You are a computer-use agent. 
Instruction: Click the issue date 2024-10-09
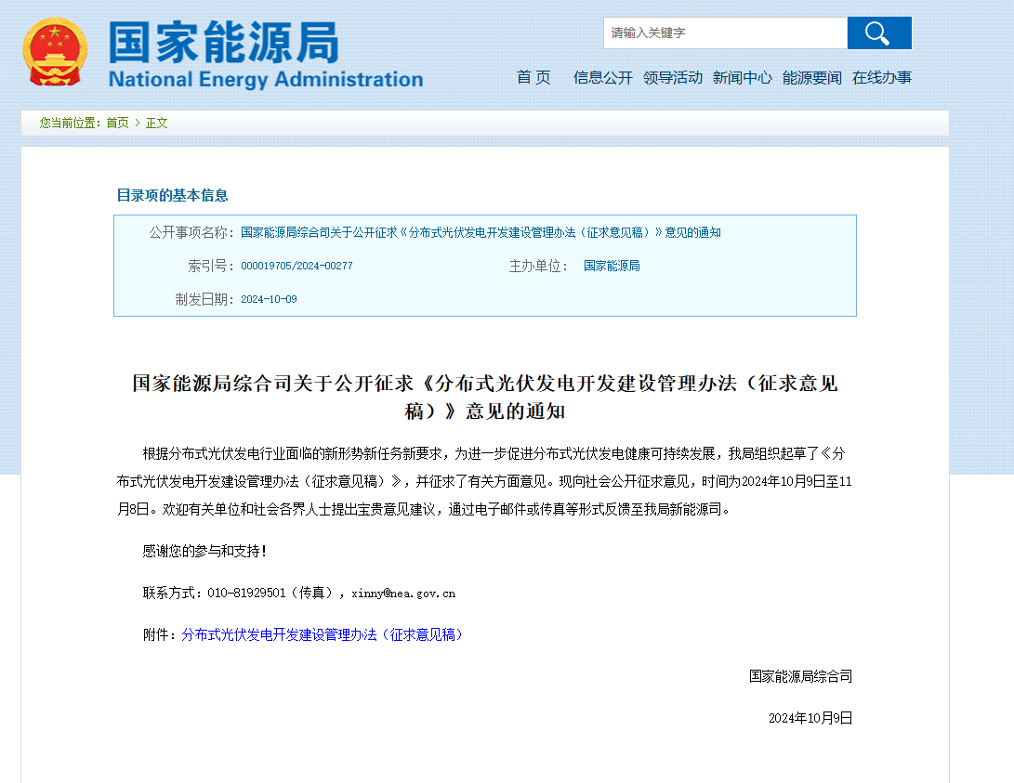269,299
